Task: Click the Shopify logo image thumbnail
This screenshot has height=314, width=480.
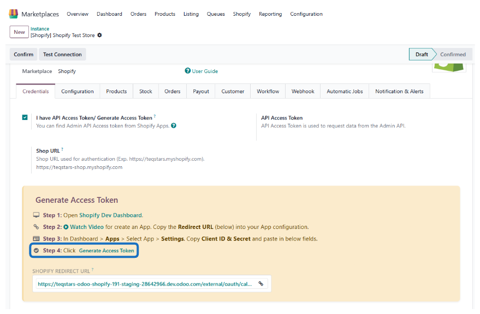Action: pos(449,67)
